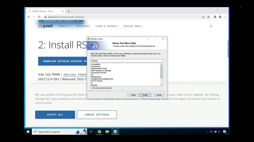Open a new browser tab
This screenshot has width=254, height=142.
click(x=69, y=11)
